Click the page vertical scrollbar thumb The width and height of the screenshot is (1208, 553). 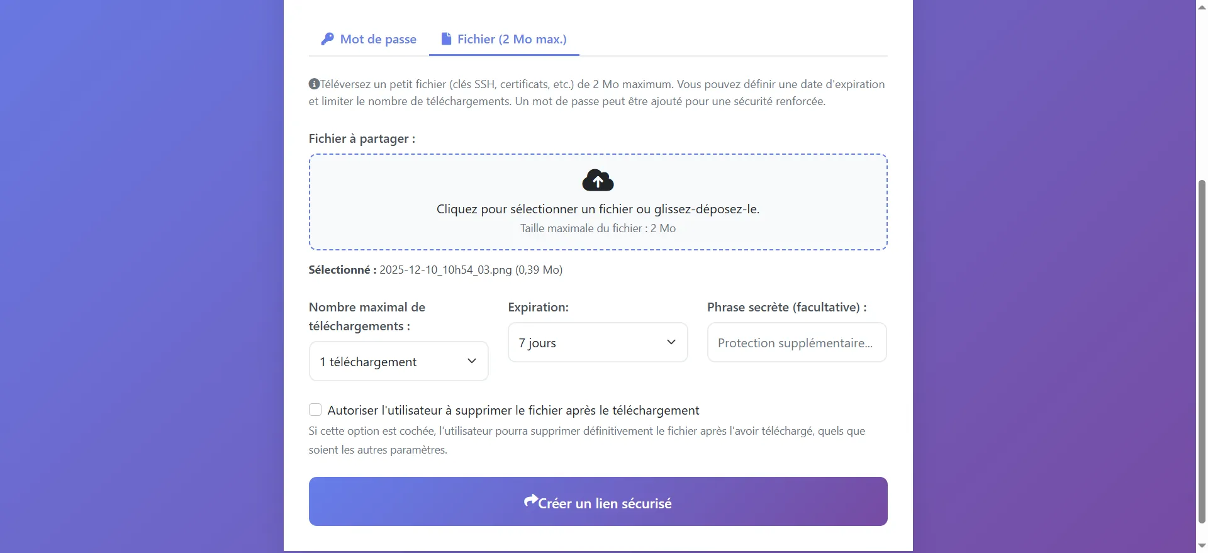tap(1202, 351)
